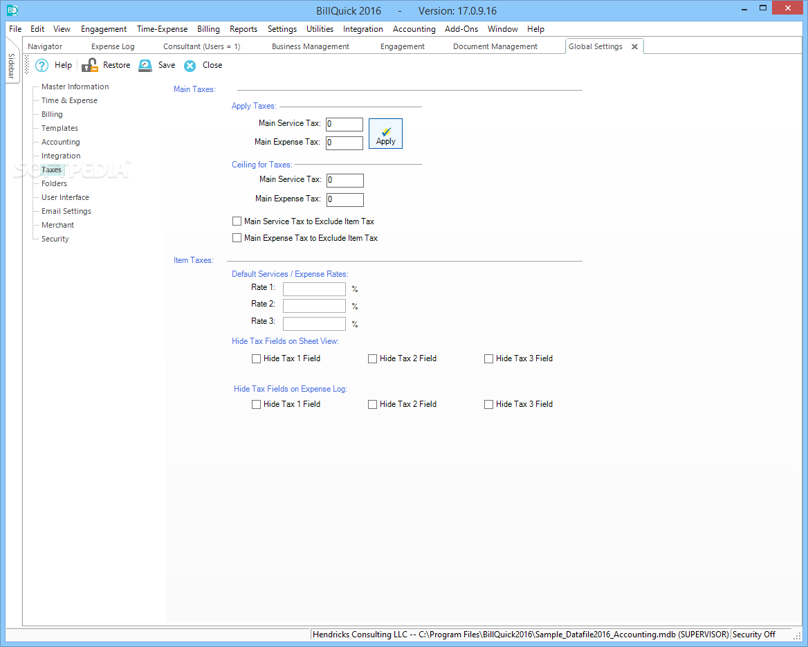Select Integration in settings tree
Screen dimensions: 808x647
[x=61, y=156]
